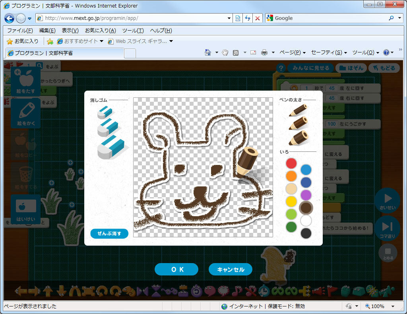407x314 pixels.
Task: Click the もどる back button
Action: 384,68
